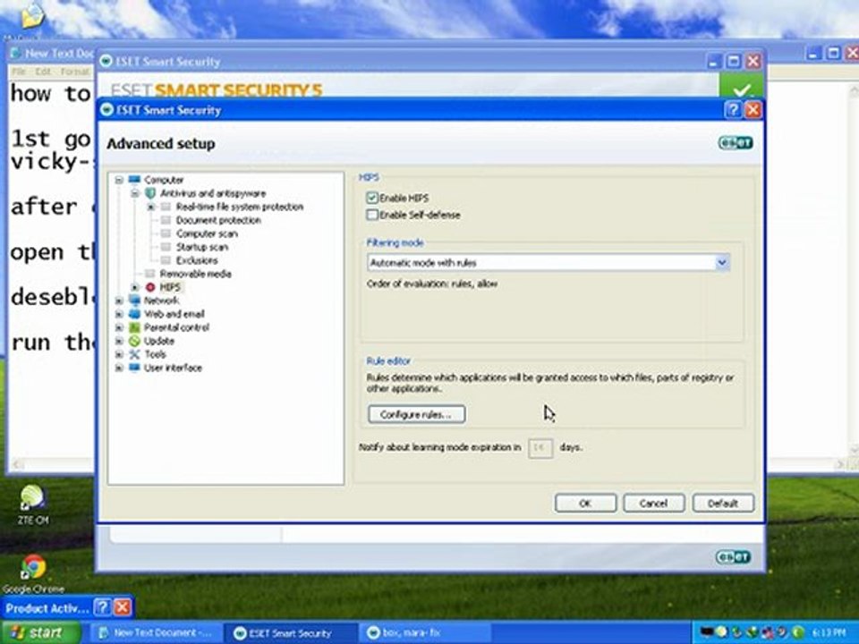Click the red HIPS icon in tree
Screen dimensions: 859x644
pos(150,287)
